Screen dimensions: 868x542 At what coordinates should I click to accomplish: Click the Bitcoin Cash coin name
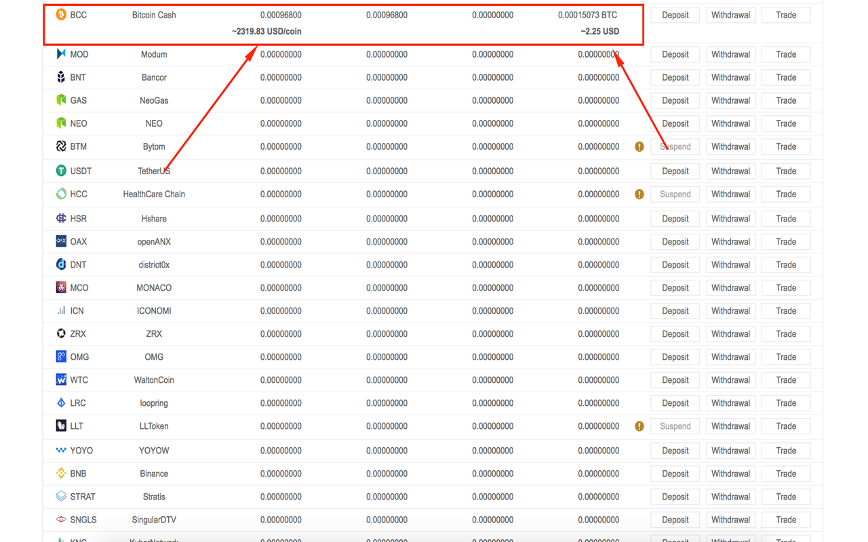coord(154,15)
